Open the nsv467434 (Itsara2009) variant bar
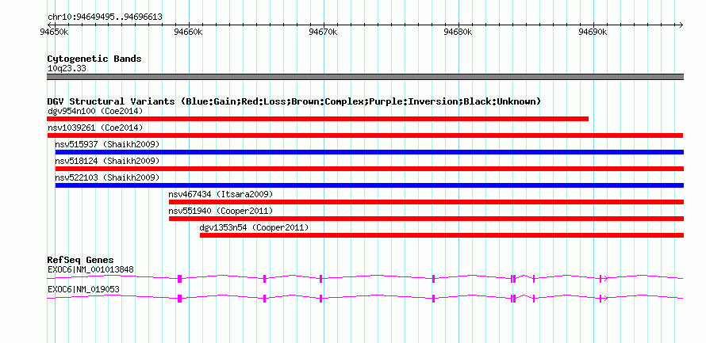 (426, 202)
